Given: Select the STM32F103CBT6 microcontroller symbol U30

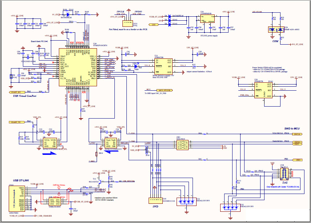Looking at the screenshot, I should pyautogui.click(x=77, y=67).
